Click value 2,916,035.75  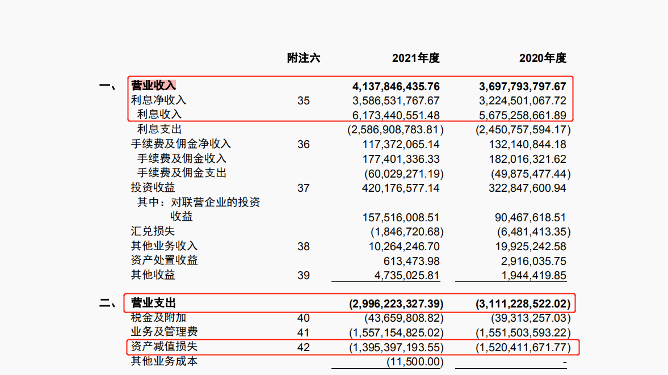[x=533, y=262]
